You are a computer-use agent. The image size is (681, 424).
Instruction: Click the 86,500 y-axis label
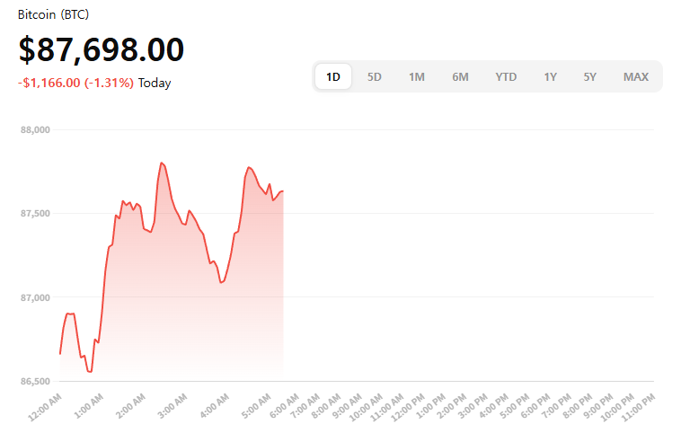[35, 381]
